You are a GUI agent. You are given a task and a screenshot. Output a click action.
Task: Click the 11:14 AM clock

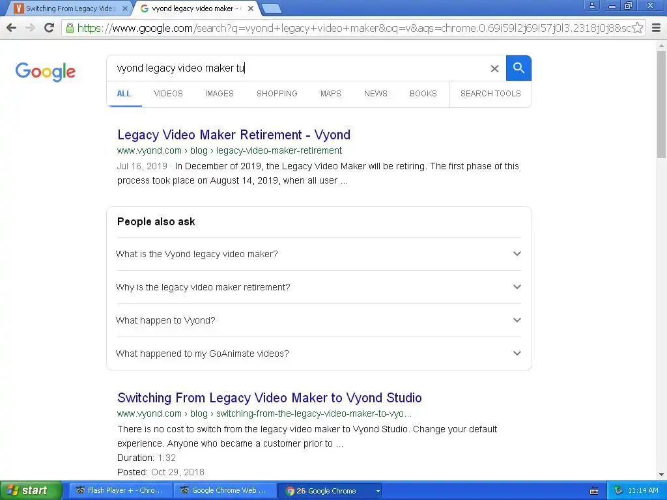(x=643, y=490)
